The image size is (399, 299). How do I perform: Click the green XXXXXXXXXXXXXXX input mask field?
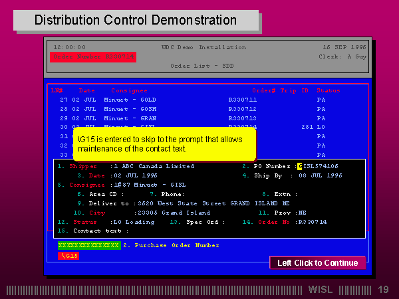click(x=89, y=245)
